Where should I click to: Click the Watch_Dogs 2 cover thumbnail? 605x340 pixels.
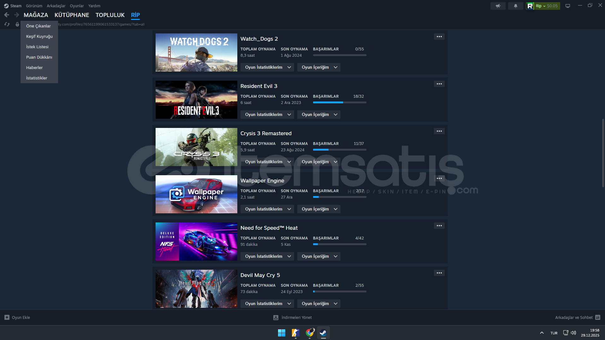click(x=196, y=52)
